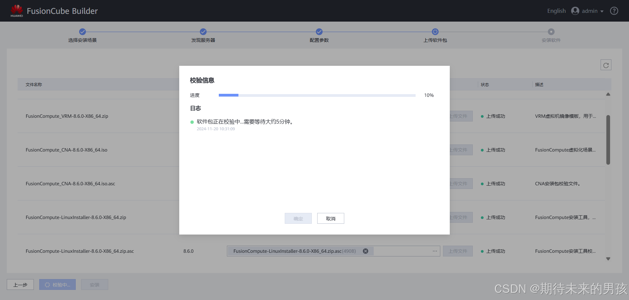629x300 pixels.
Task: Select the 发现服务器 step circle
Action: point(203,32)
